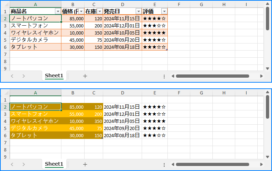272x171 pixels.
Task: Click right arrow of top horizontal scrollbar
Action: pyautogui.click(x=261, y=76)
